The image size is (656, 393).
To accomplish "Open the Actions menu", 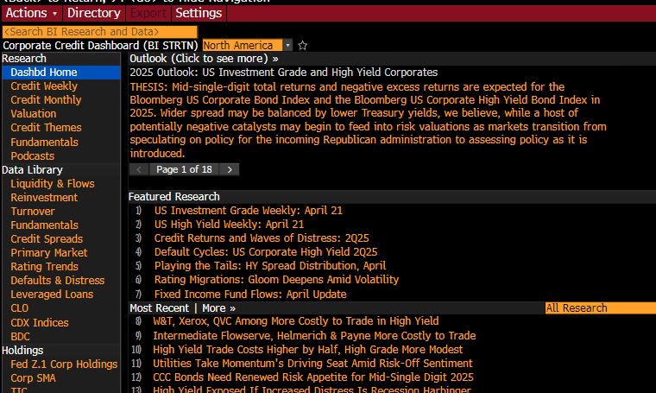I will 32,13.
